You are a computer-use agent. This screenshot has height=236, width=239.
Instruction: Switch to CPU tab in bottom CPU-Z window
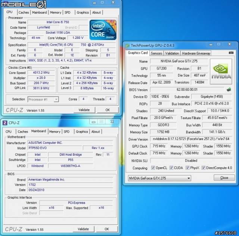[x=9, y=131]
